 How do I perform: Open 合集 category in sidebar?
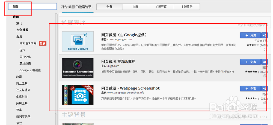tap(19, 36)
